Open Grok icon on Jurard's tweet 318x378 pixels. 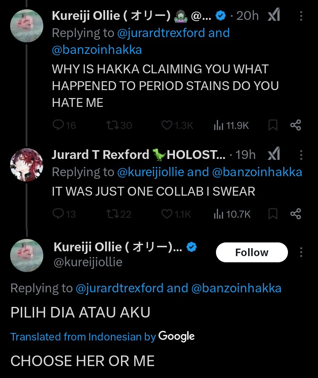[x=274, y=155]
